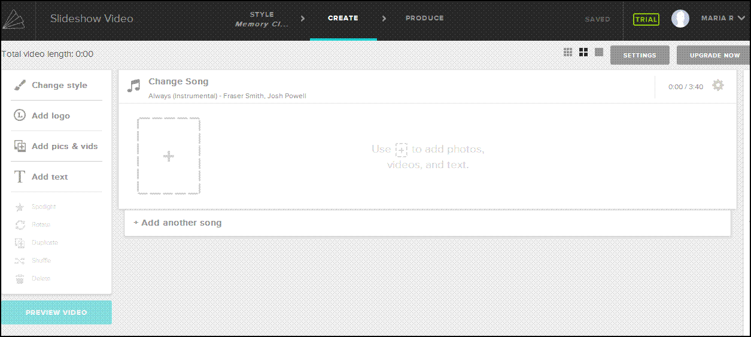Image resolution: width=751 pixels, height=337 pixels.
Task: Click the Add text label
Action: [x=50, y=177]
